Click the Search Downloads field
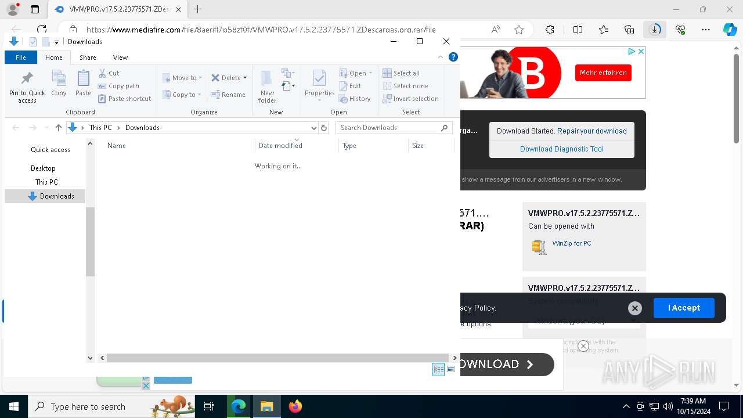Screen dimensions: 743x418 click(394, 128)
